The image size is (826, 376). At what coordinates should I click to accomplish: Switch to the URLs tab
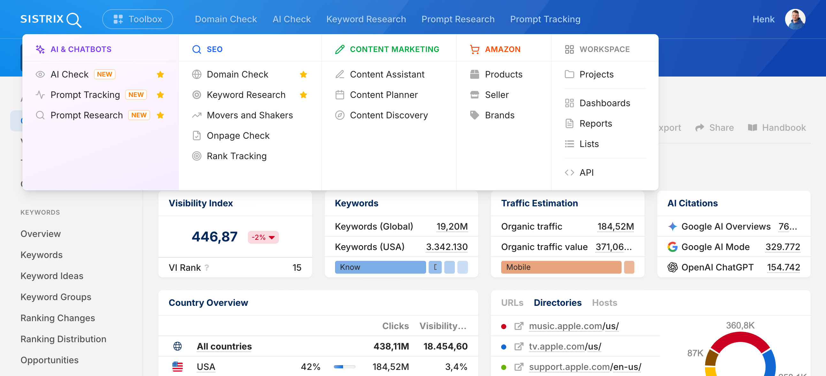coord(512,303)
